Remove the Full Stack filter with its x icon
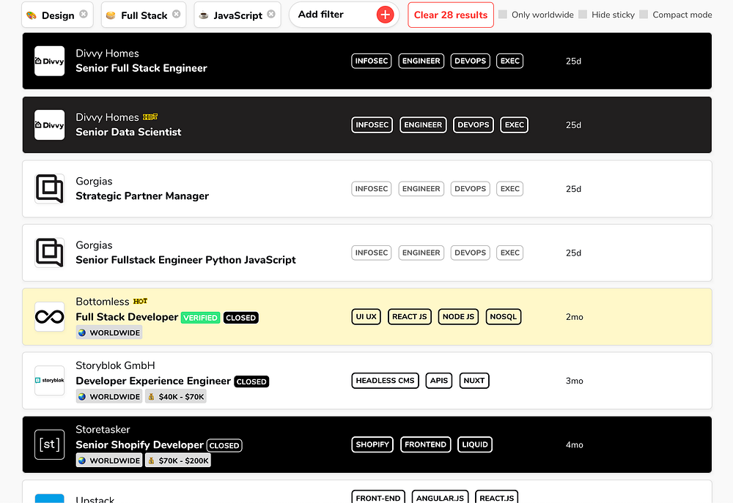This screenshot has height=503, width=733. pyautogui.click(x=176, y=14)
